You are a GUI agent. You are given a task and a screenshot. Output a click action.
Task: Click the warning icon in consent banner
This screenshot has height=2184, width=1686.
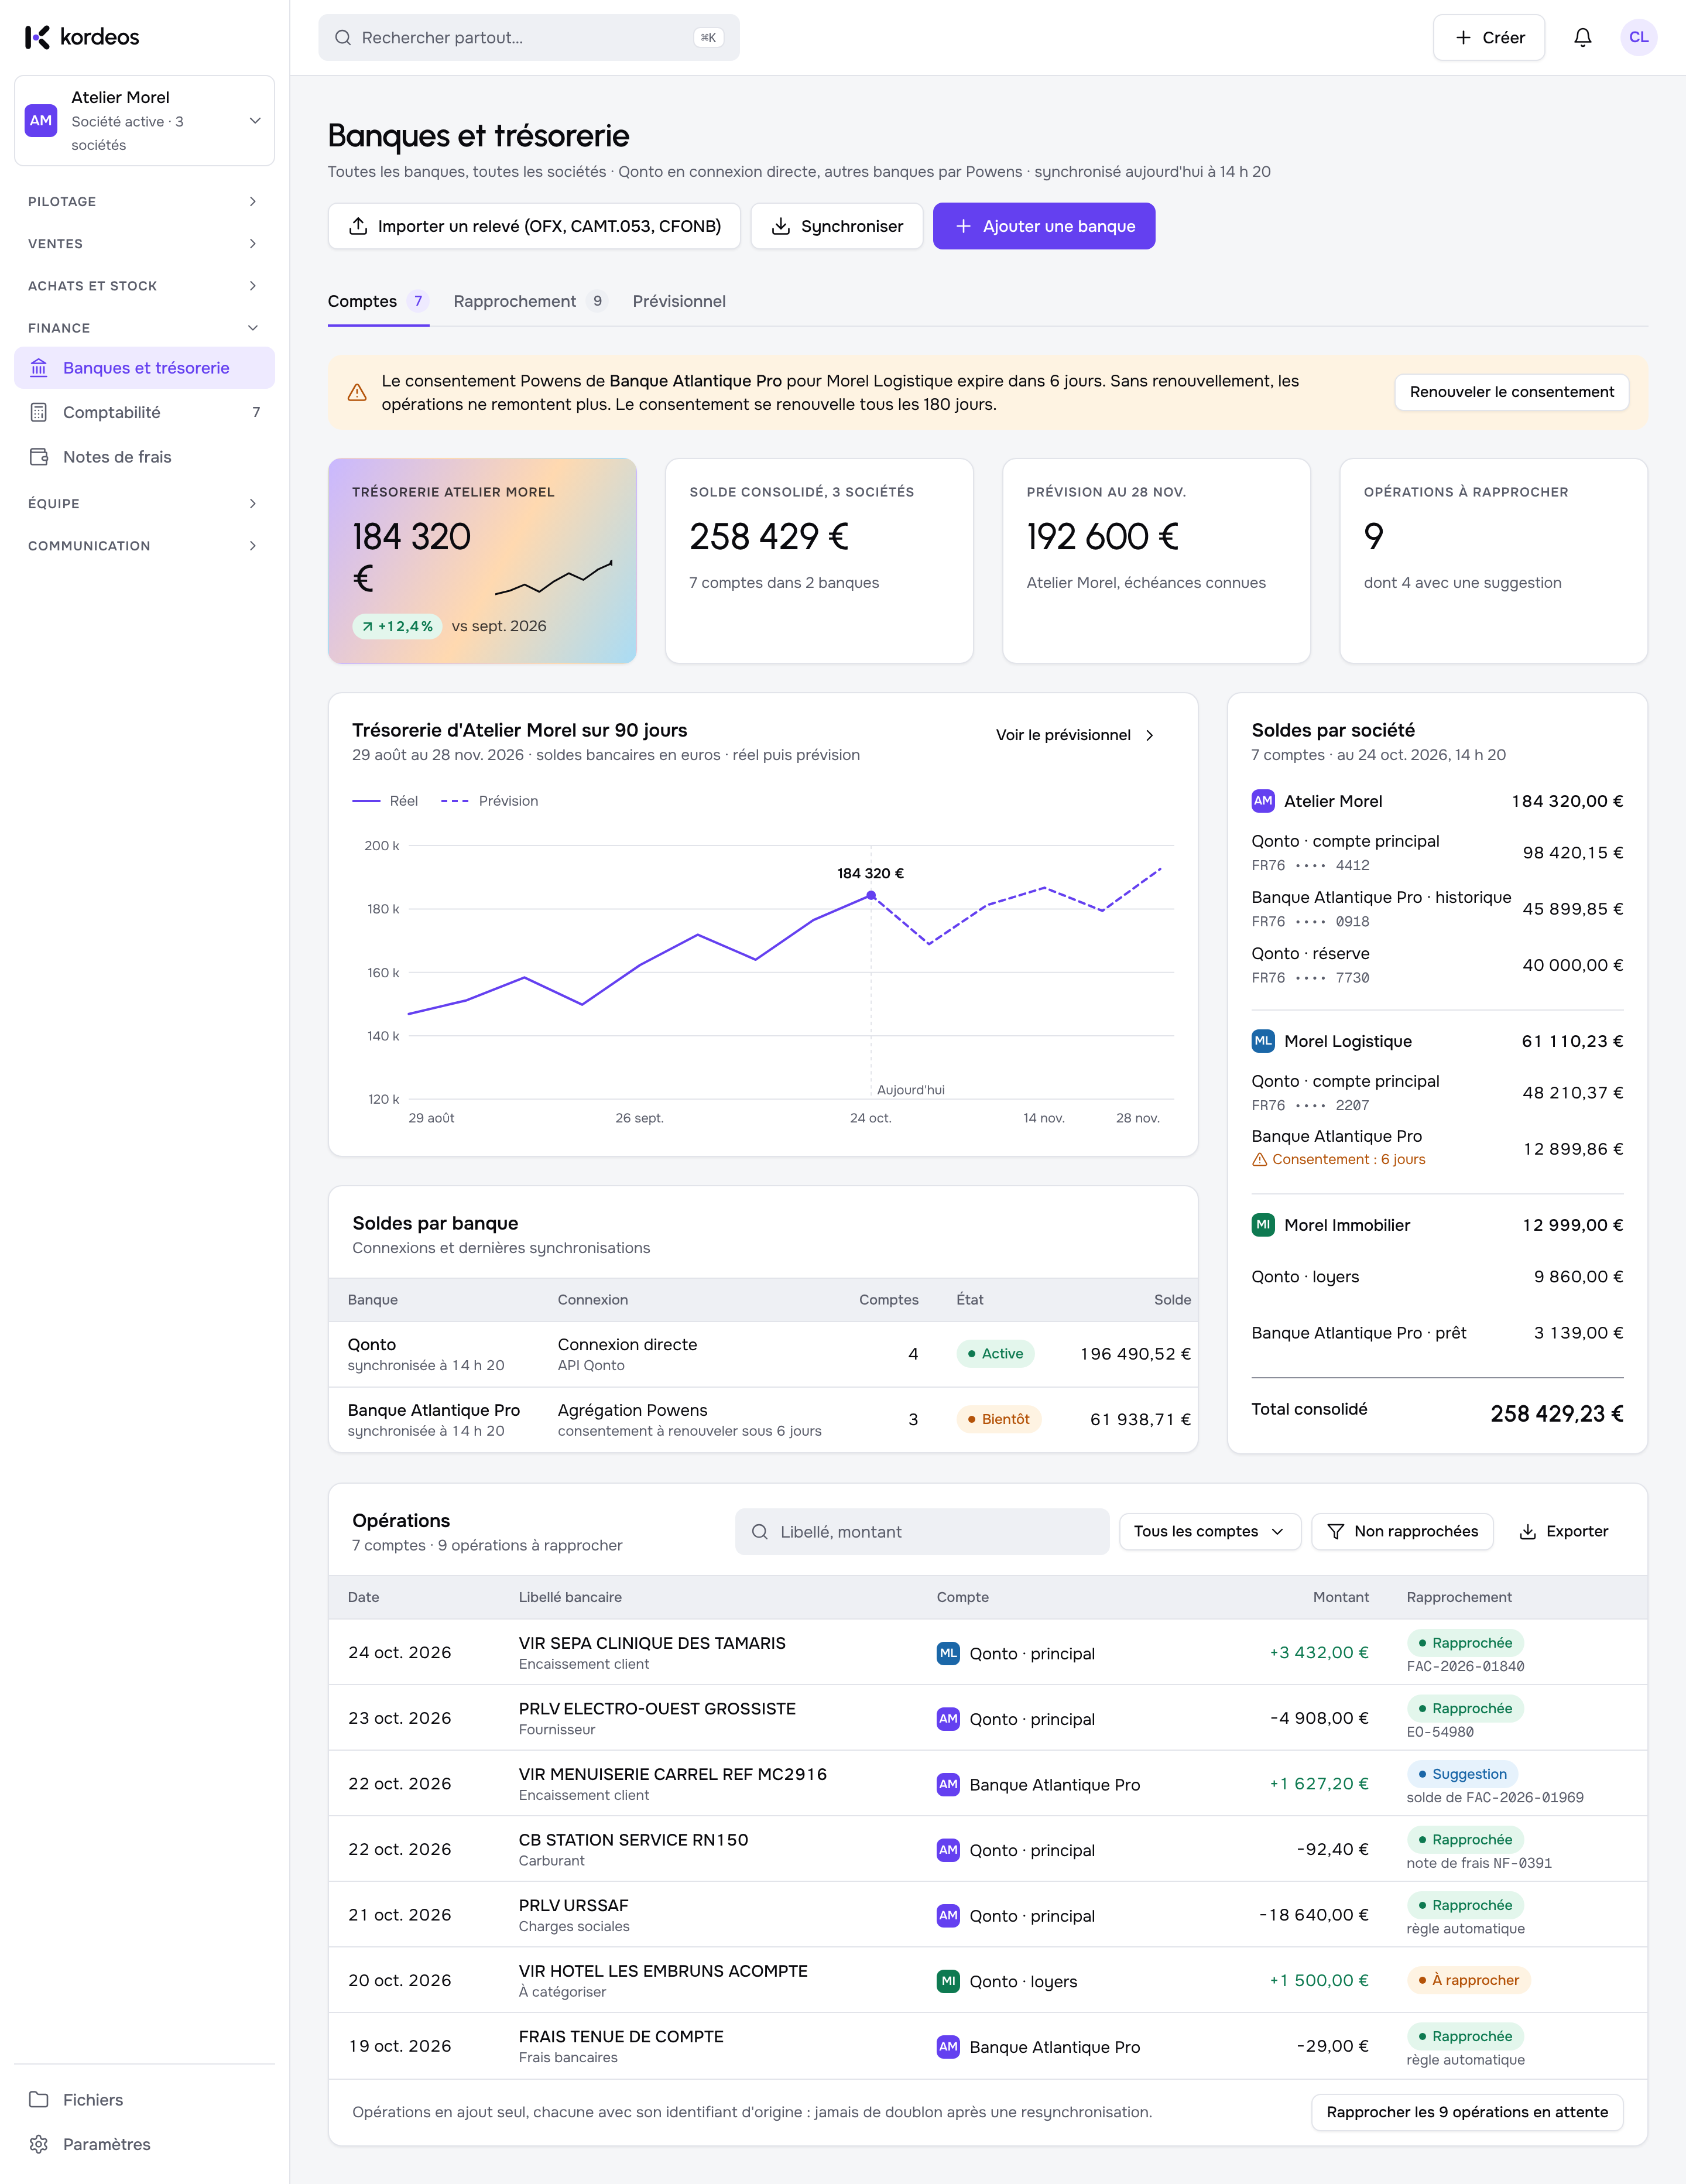(357, 393)
